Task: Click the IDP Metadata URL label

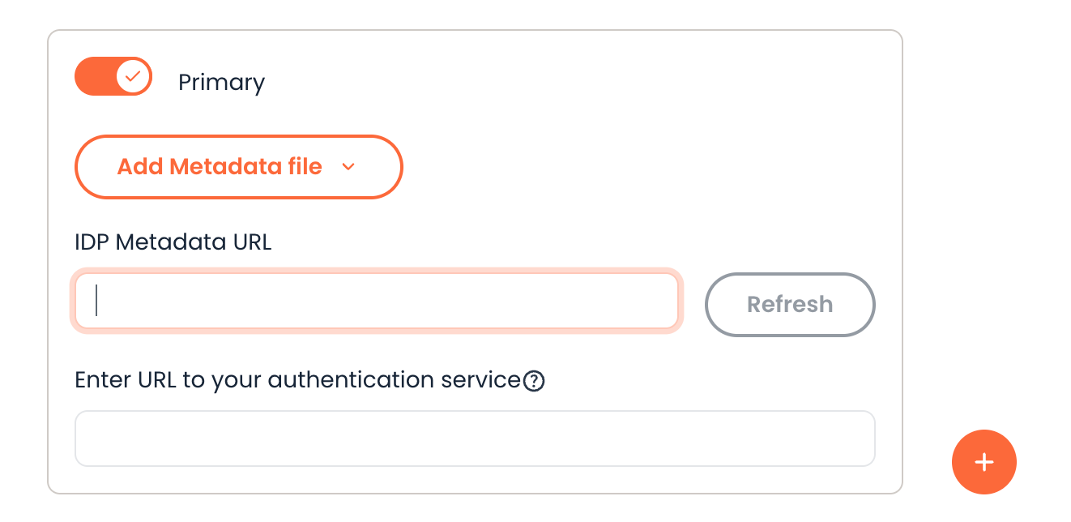Action: 173,242
